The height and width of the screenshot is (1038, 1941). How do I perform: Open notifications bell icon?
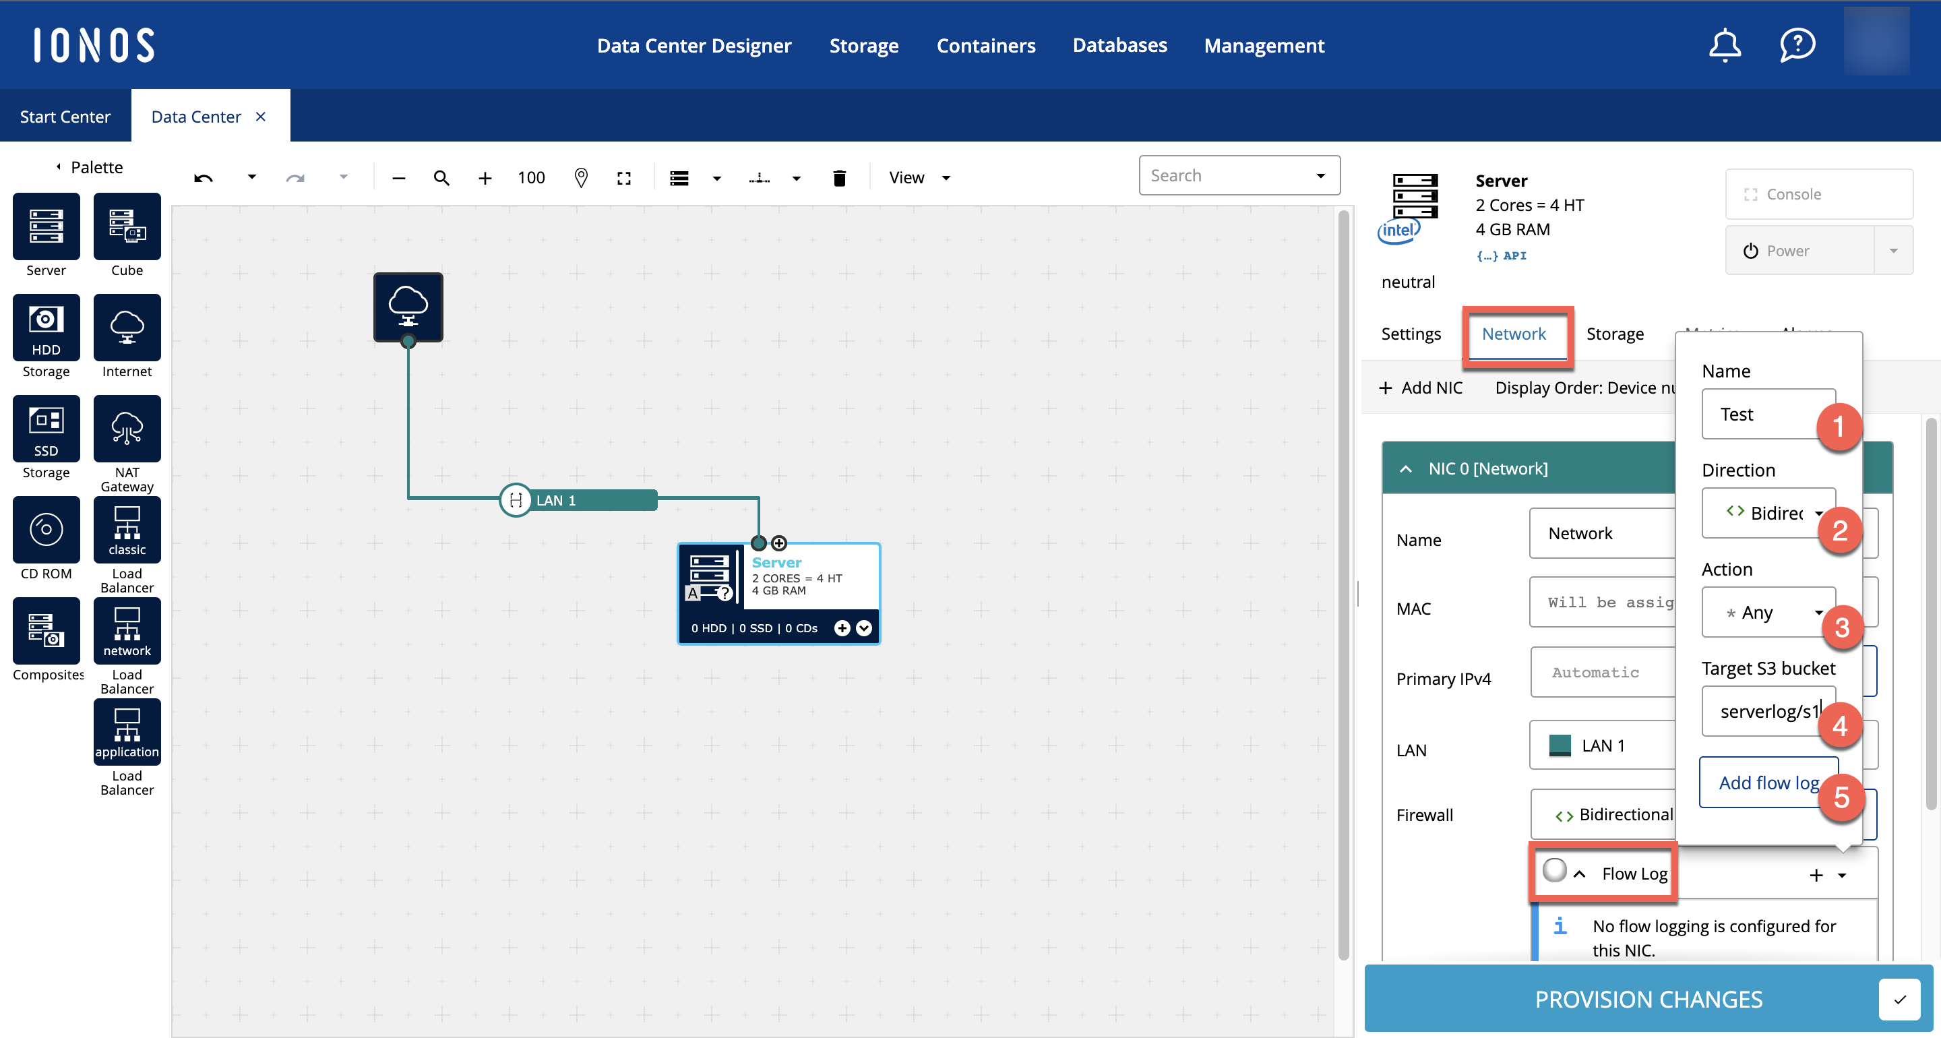coord(1724,45)
